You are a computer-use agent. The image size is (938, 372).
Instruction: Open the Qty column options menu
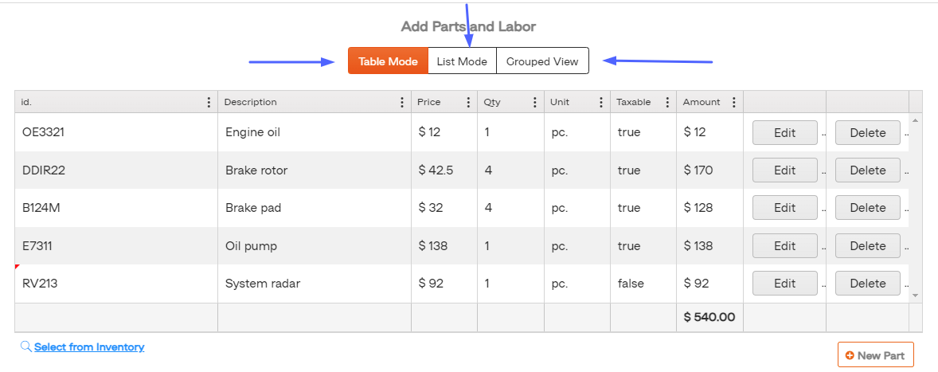click(x=534, y=102)
